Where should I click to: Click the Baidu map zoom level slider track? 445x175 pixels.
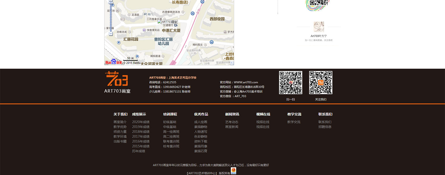pyautogui.click(x=111, y=17)
